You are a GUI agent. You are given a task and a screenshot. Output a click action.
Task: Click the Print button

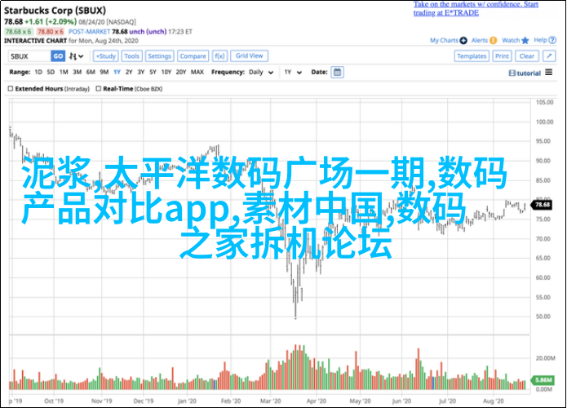click(502, 56)
